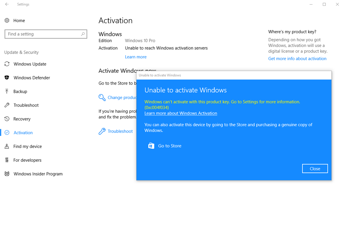Click the Find my device person icon
Image resolution: width=344 pixels, height=242 pixels.
(x=7, y=146)
